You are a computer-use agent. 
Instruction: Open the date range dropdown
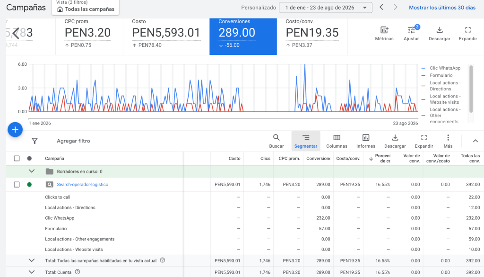pos(325,8)
